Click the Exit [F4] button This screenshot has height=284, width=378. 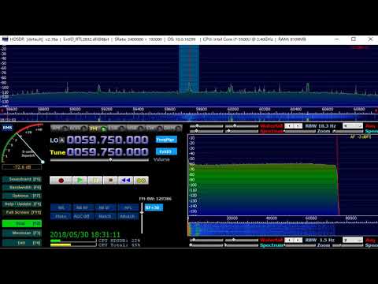click(x=22, y=243)
